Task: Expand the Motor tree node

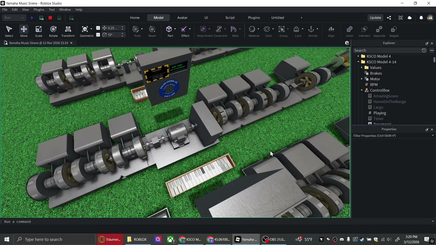Action: pos(362,79)
